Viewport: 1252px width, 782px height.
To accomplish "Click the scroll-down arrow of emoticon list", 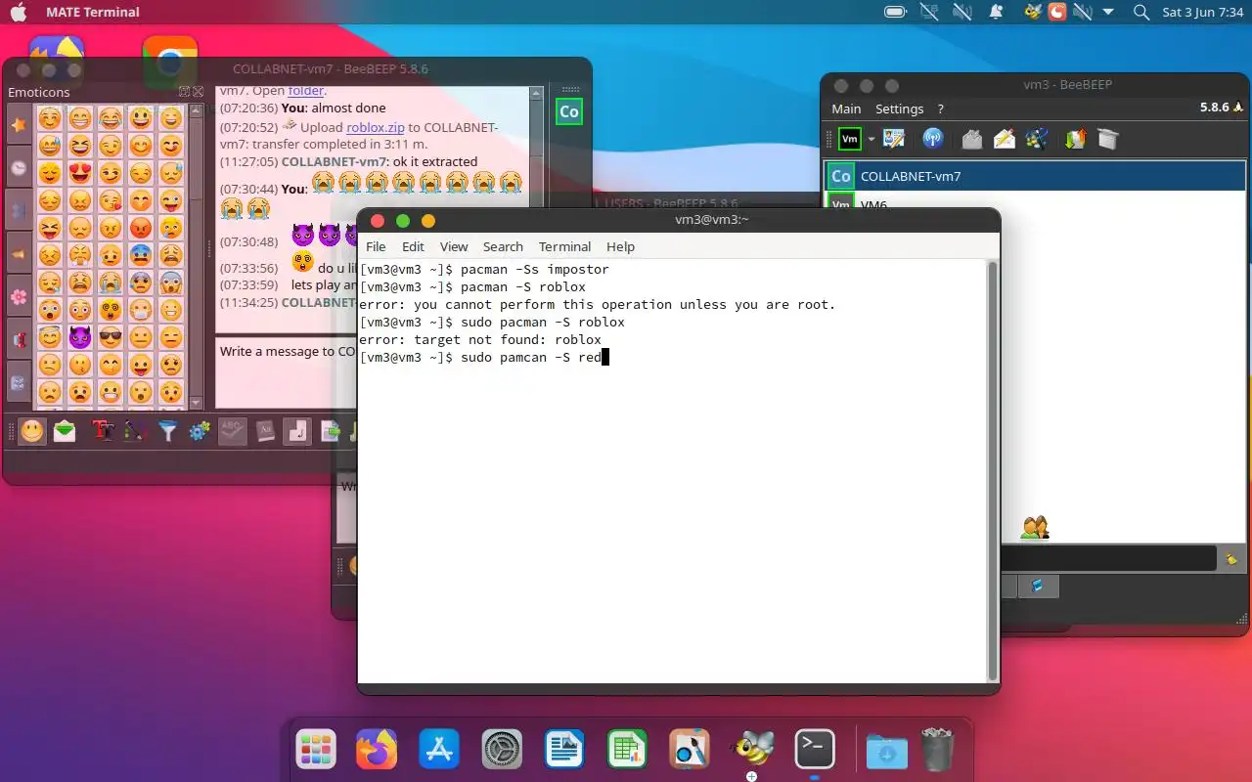I will point(197,402).
